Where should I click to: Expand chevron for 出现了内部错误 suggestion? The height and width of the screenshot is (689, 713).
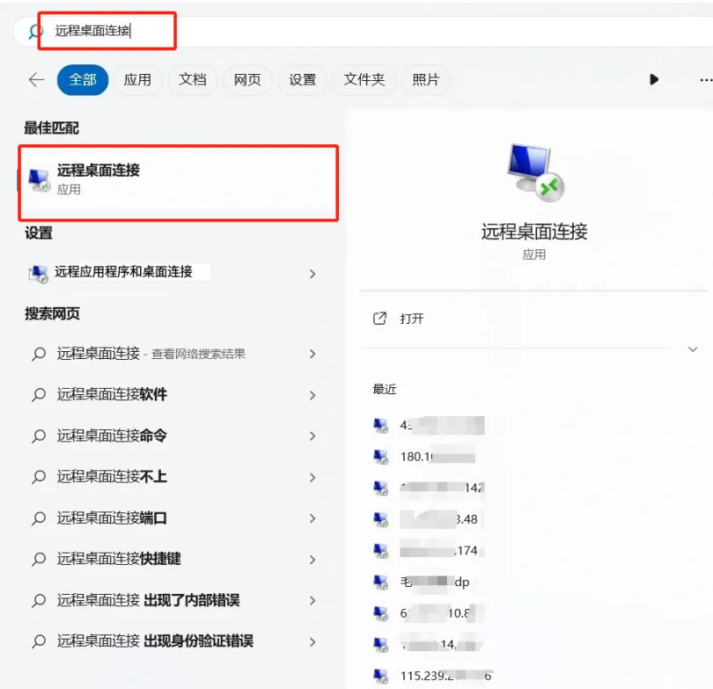pos(312,600)
